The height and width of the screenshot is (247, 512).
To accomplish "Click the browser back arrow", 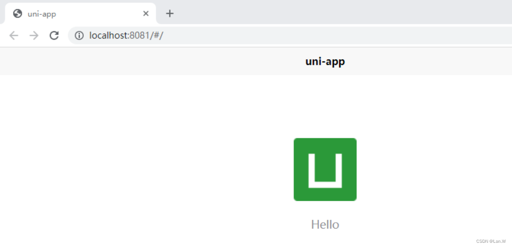I will click(14, 36).
